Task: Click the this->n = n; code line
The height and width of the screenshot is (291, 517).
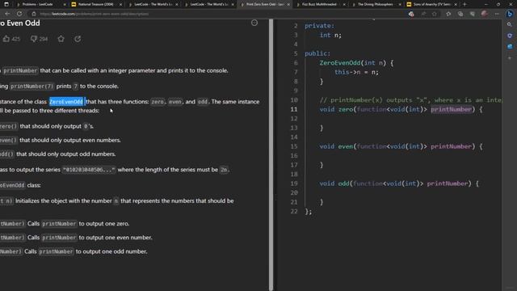Action: pos(356,72)
